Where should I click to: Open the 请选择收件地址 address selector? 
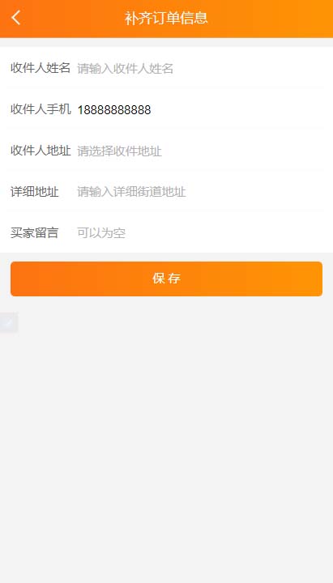click(x=199, y=151)
